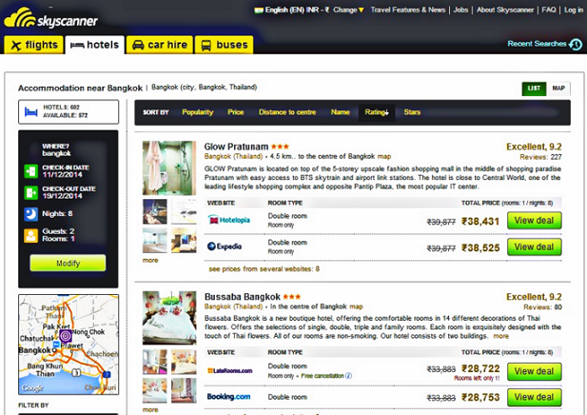The height and width of the screenshot is (415, 587).
Task: Open Bussaba Bangkok hotel title
Action: coord(243,297)
